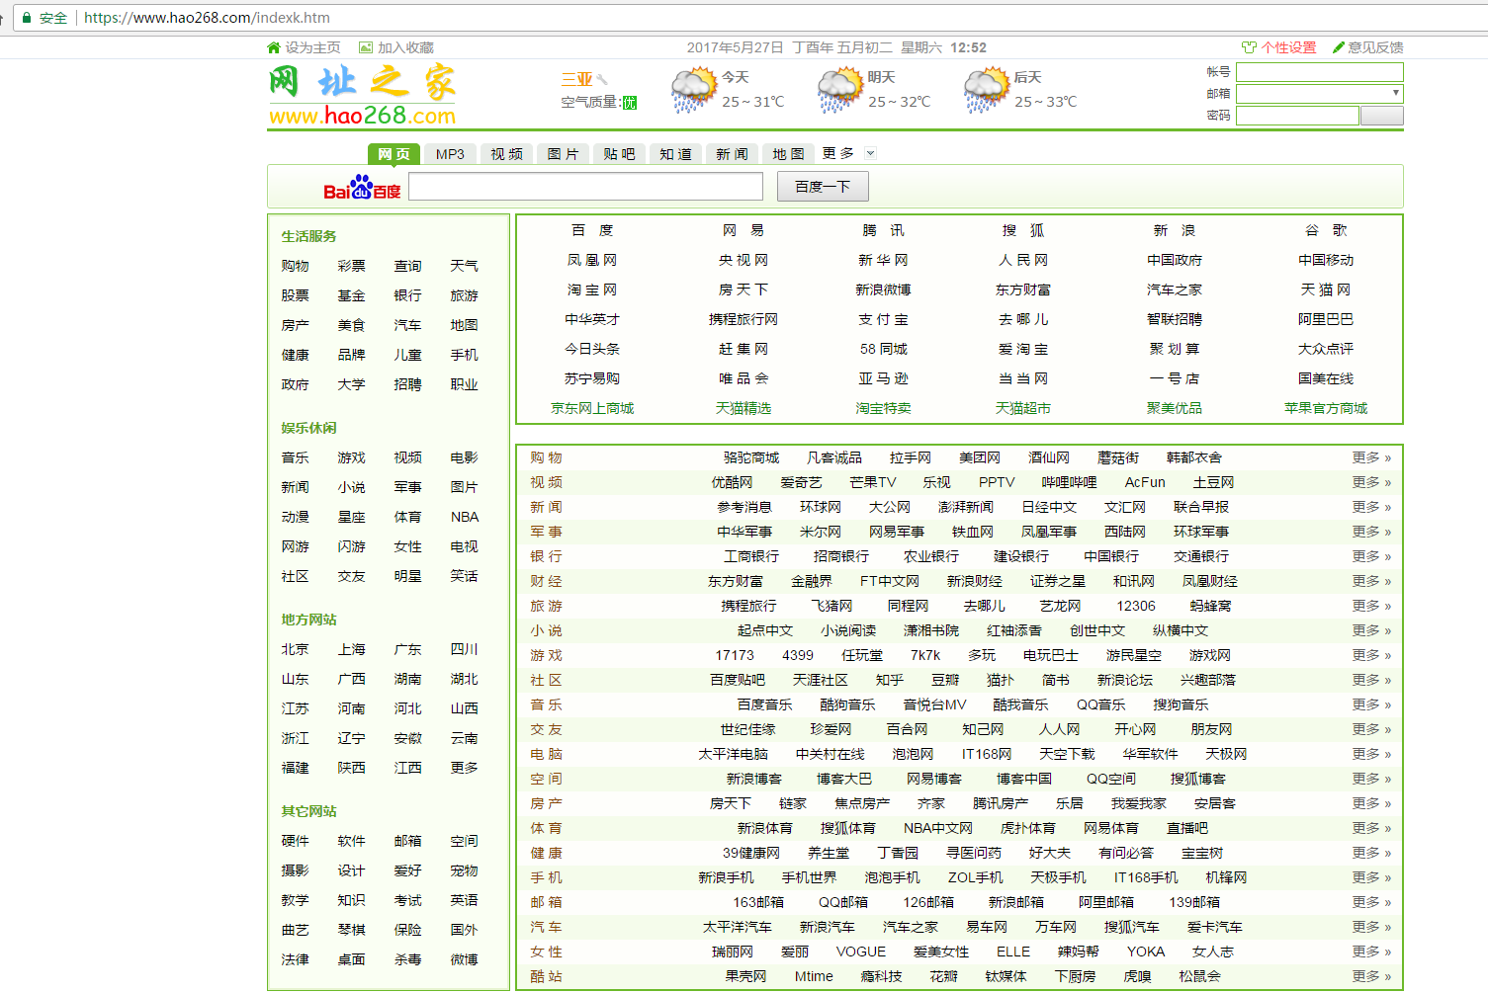The image size is (1488, 994).
Task: Expand 更多 in the 视频 row
Action: tap(1371, 482)
